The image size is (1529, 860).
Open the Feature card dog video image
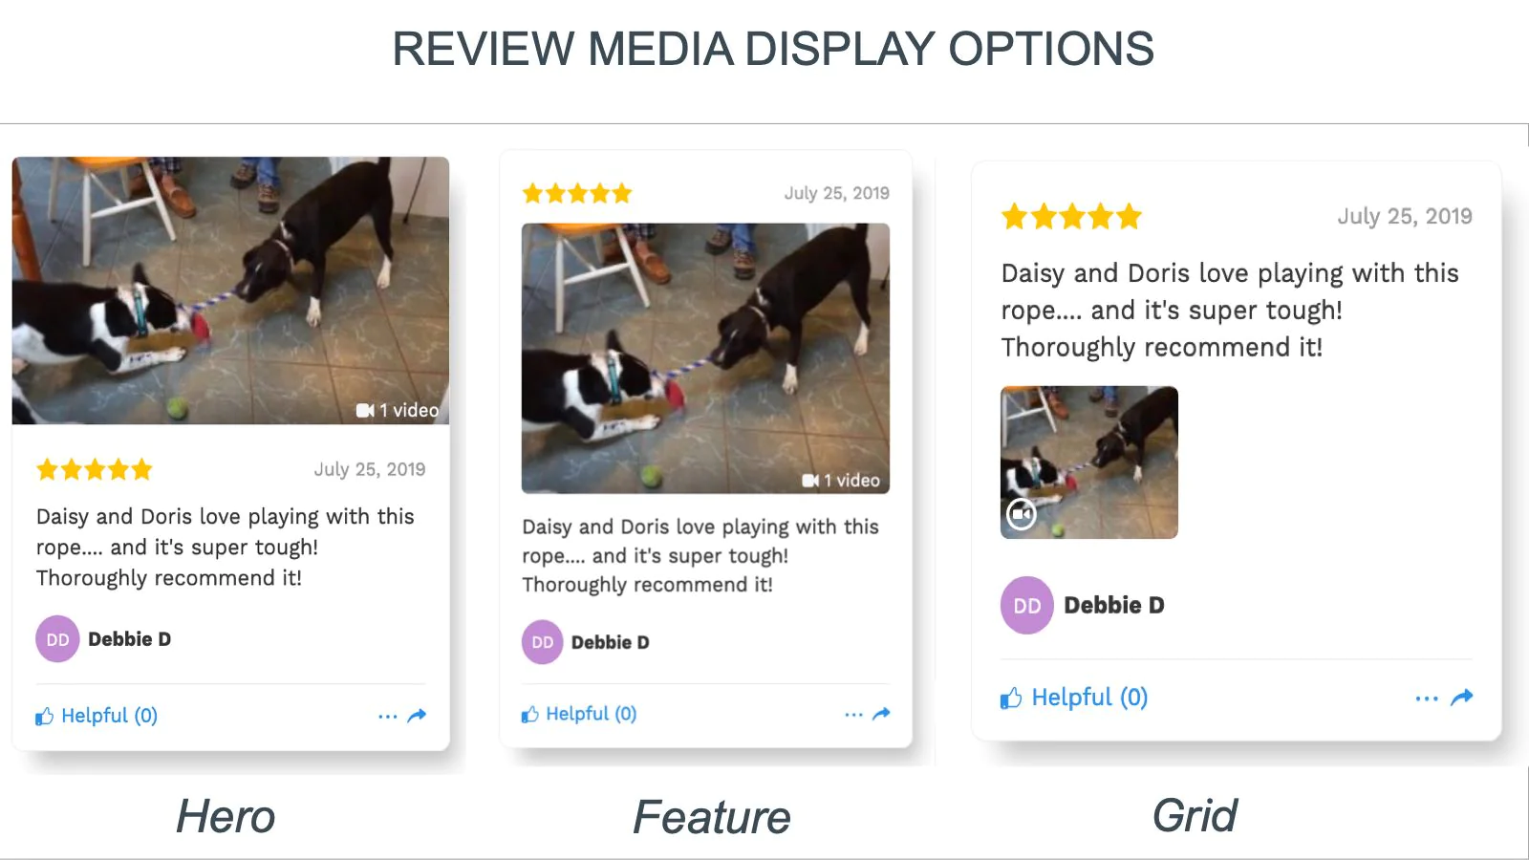point(705,358)
